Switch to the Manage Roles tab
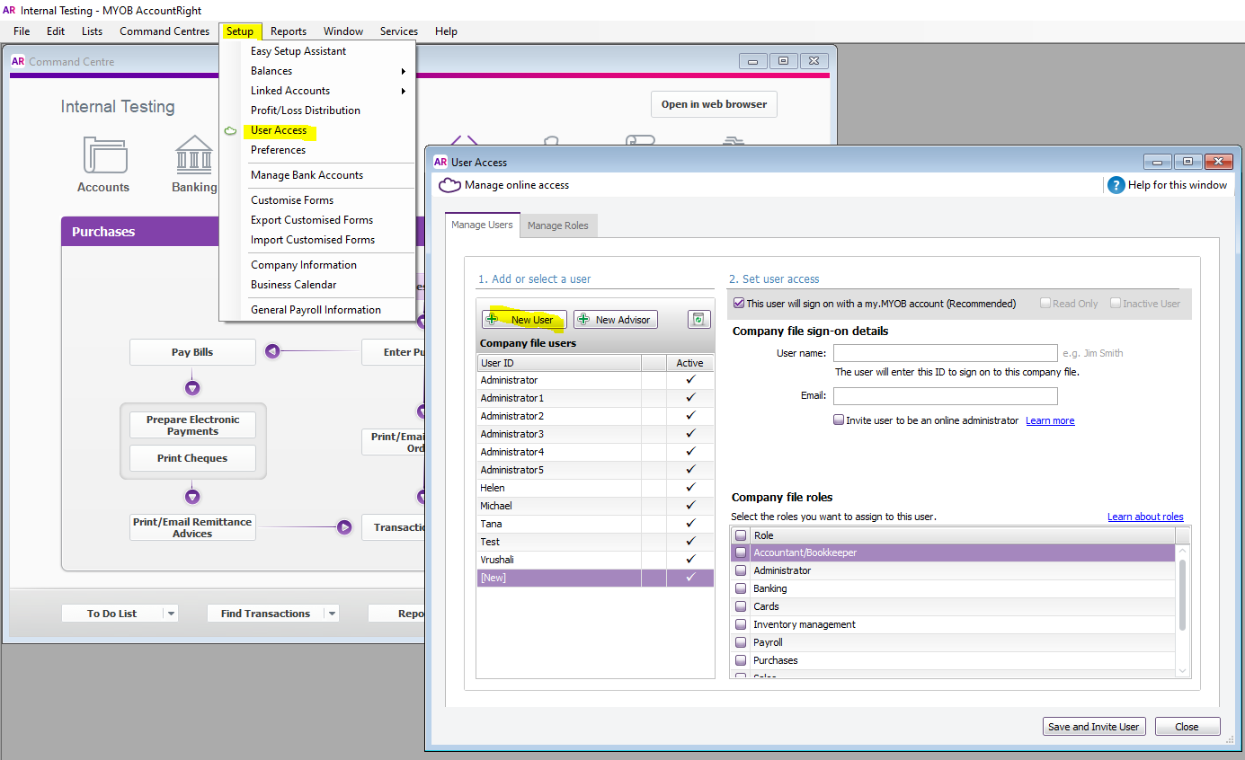1245x760 pixels. point(557,225)
